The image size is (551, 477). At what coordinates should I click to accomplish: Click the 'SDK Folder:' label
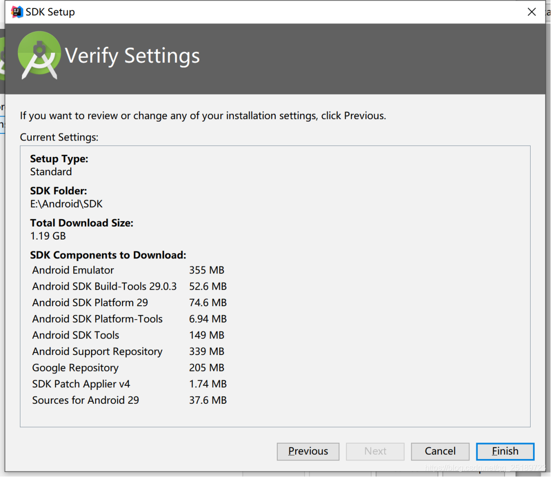point(58,191)
